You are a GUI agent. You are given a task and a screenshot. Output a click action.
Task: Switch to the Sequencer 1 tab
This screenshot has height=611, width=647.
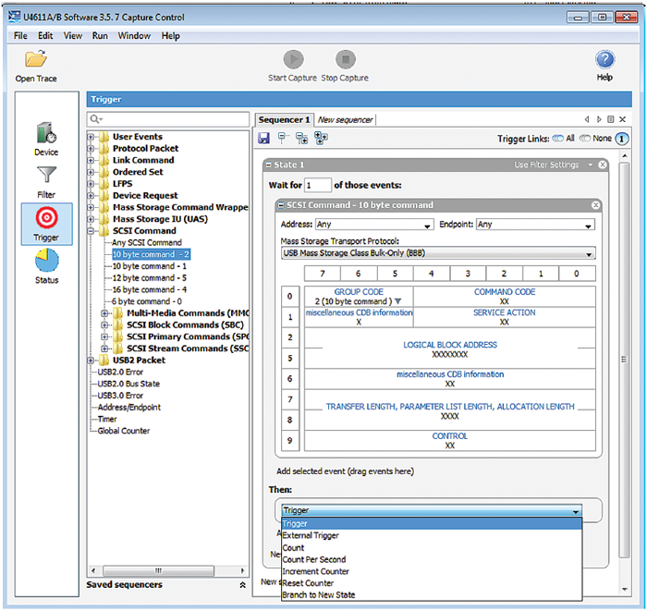point(284,119)
